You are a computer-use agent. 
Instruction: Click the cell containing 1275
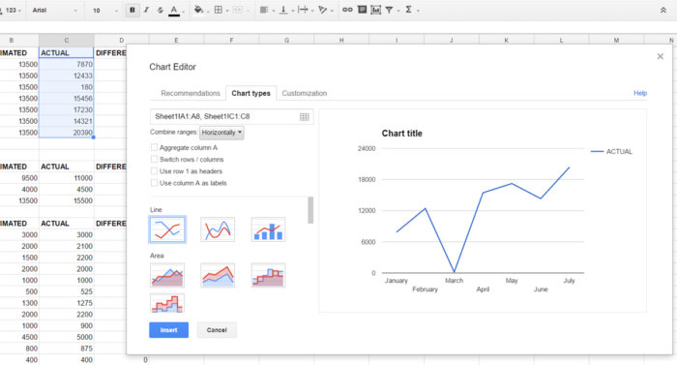(67, 303)
